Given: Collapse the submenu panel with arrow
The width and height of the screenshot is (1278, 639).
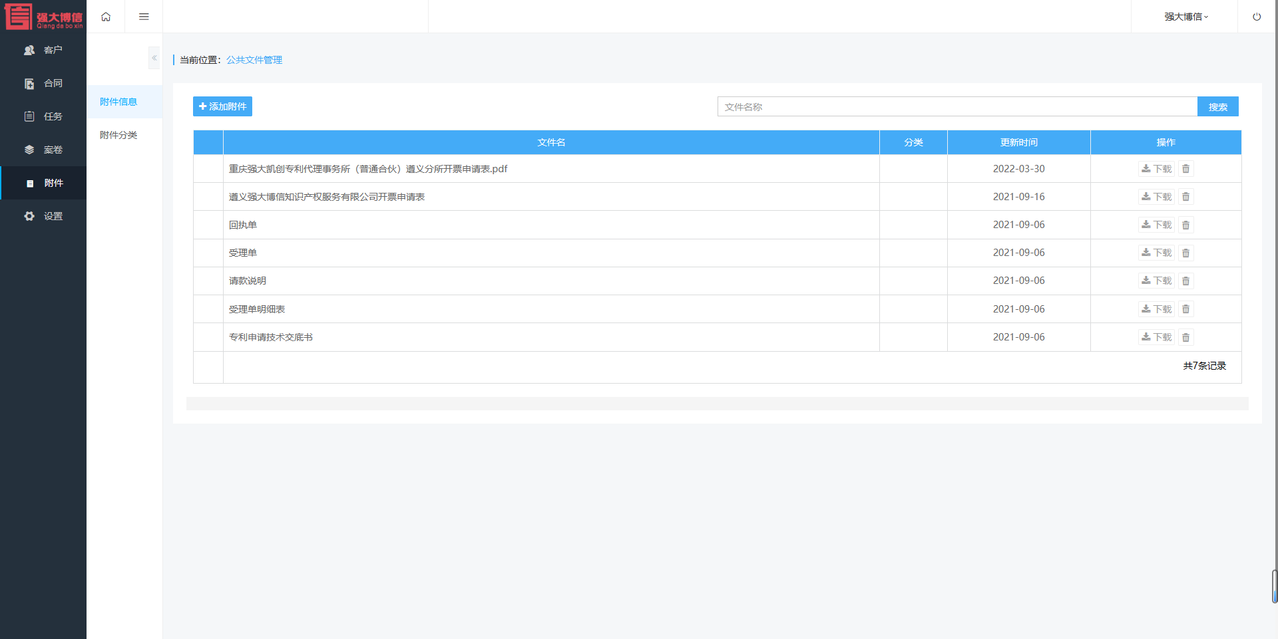Looking at the screenshot, I should click(x=154, y=58).
